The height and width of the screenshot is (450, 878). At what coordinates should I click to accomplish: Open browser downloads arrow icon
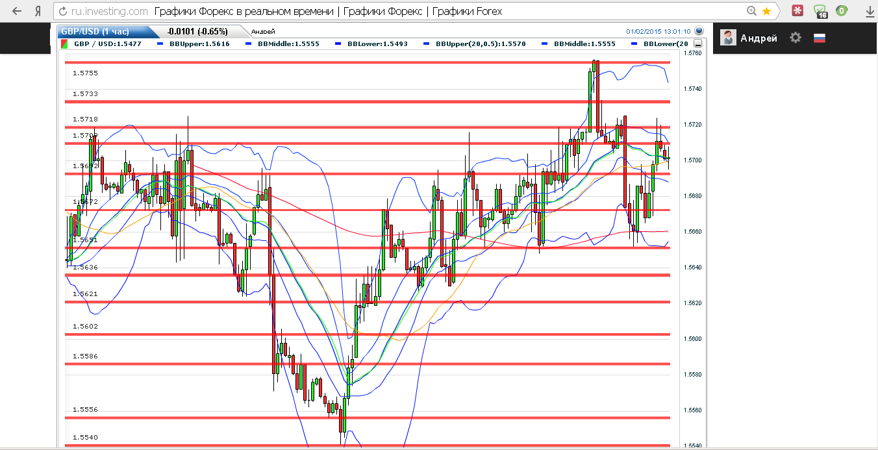[x=870, y=11]
